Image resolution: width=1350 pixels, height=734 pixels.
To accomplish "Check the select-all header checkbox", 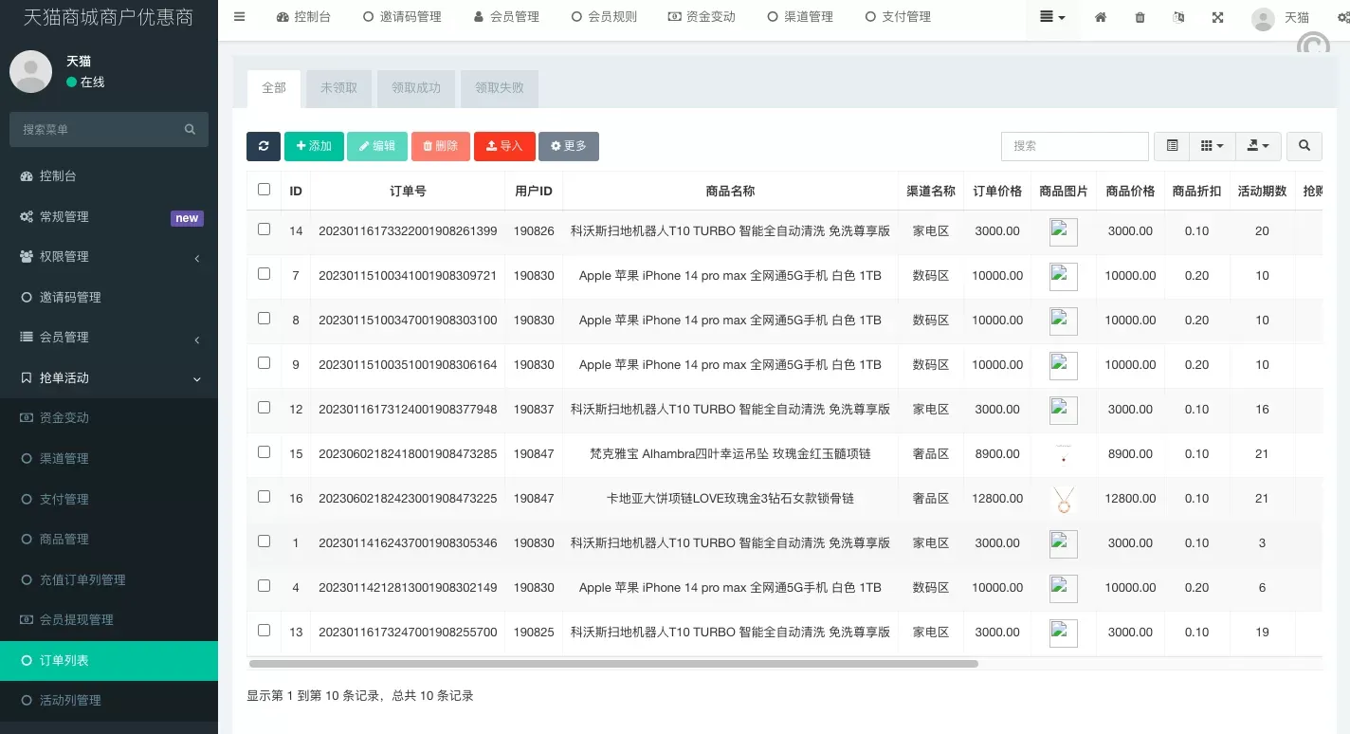I will (264, 190).
